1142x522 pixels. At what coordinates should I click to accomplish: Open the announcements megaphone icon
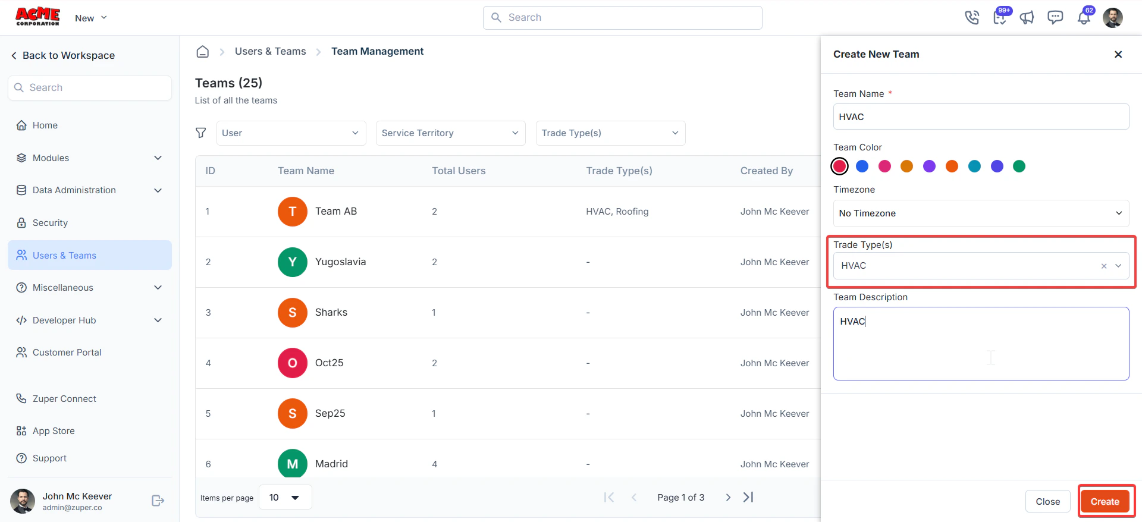[x=1027, y=18]
